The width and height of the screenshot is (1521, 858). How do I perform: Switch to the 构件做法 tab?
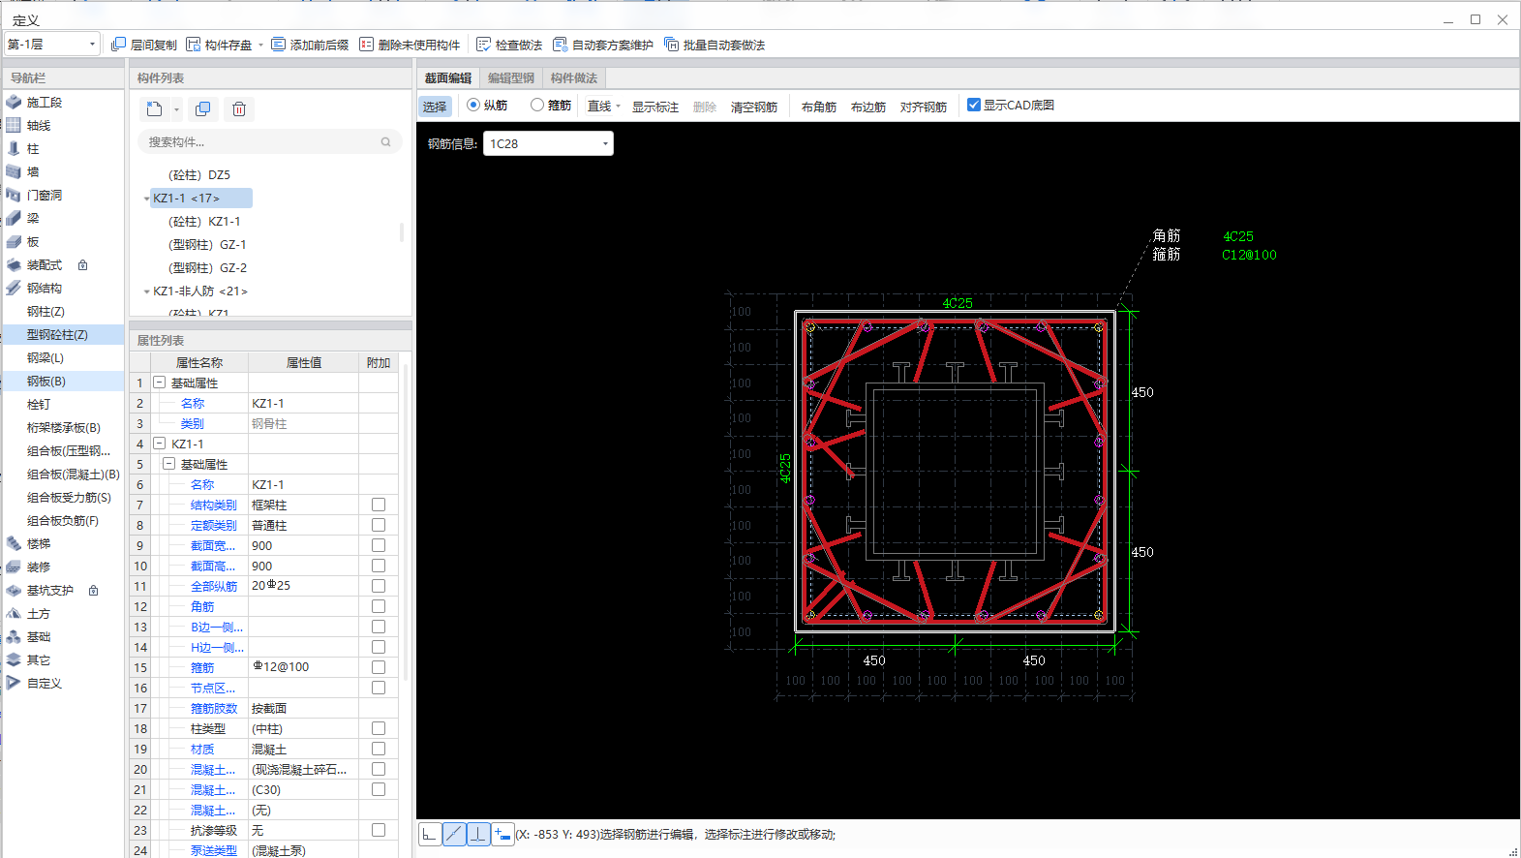click(x=574, y=78)
